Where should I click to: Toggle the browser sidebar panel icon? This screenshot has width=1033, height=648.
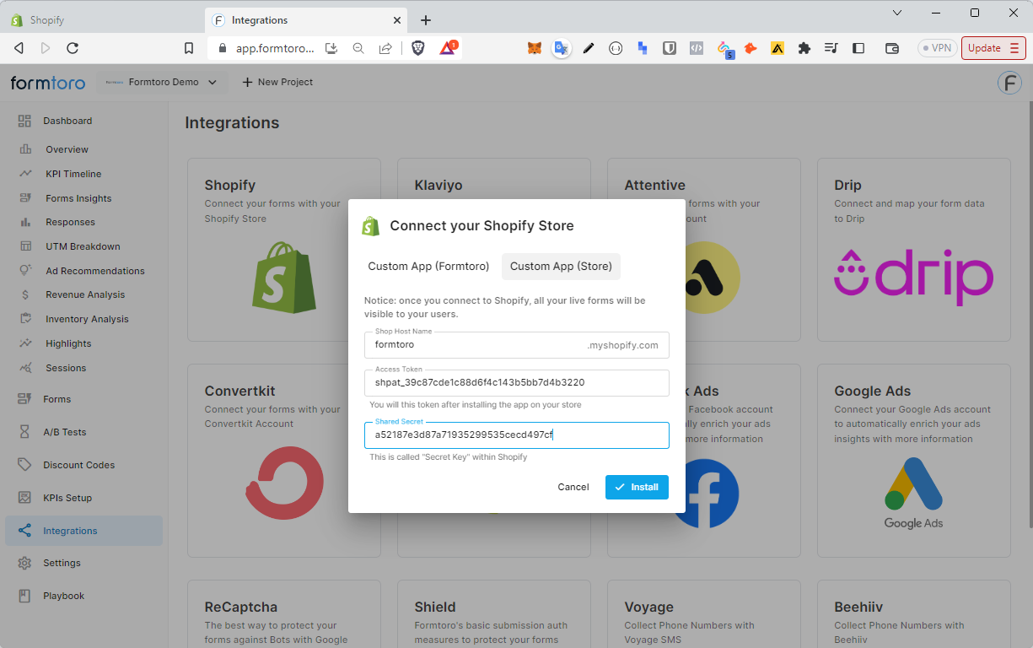[858, 48]
